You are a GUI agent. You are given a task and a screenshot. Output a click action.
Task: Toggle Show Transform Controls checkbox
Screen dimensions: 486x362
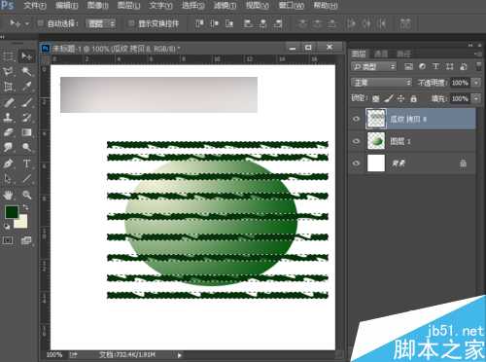[131, 23]
